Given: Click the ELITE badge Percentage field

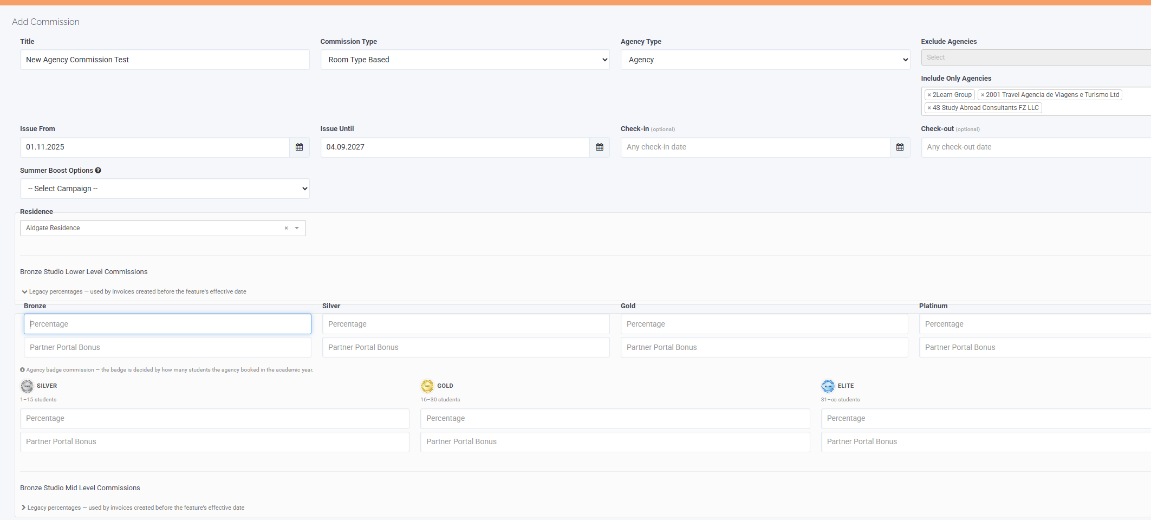Looking at the screenshot, I should [986, 419].
